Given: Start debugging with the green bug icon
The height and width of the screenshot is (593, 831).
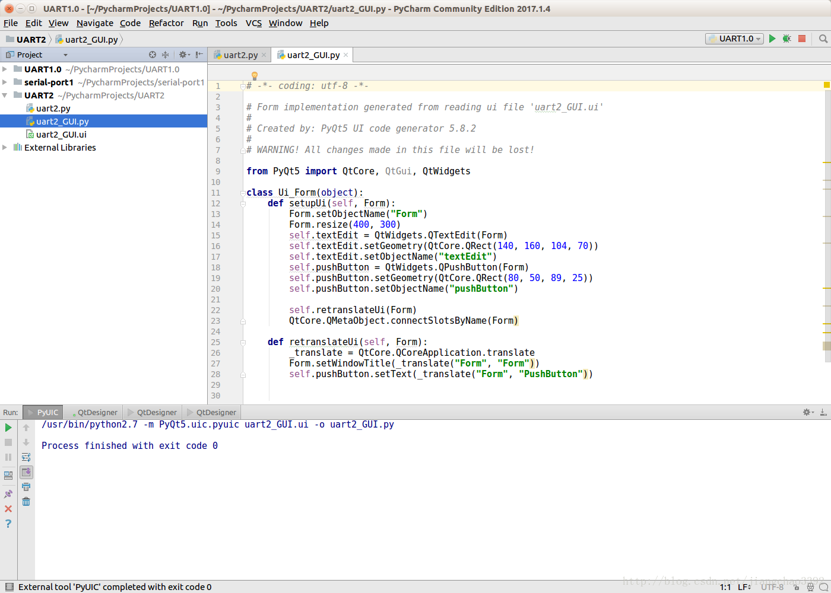Looking at the screenshot, I should pos(786,39).
